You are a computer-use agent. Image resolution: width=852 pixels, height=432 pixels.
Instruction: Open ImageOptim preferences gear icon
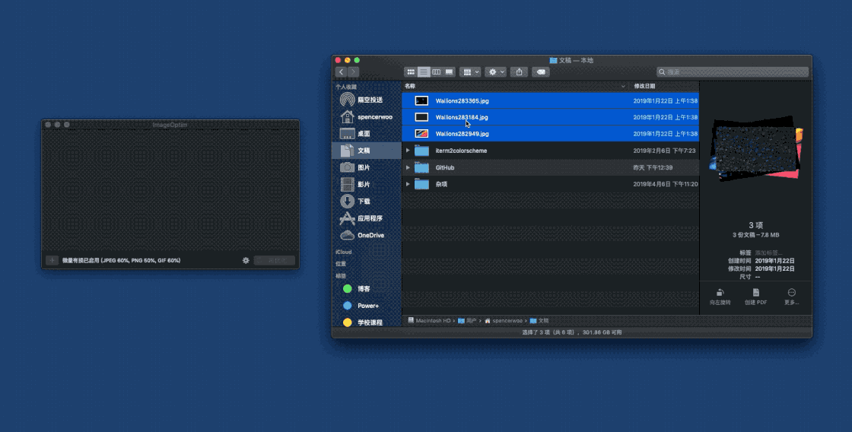coord(246,260)
